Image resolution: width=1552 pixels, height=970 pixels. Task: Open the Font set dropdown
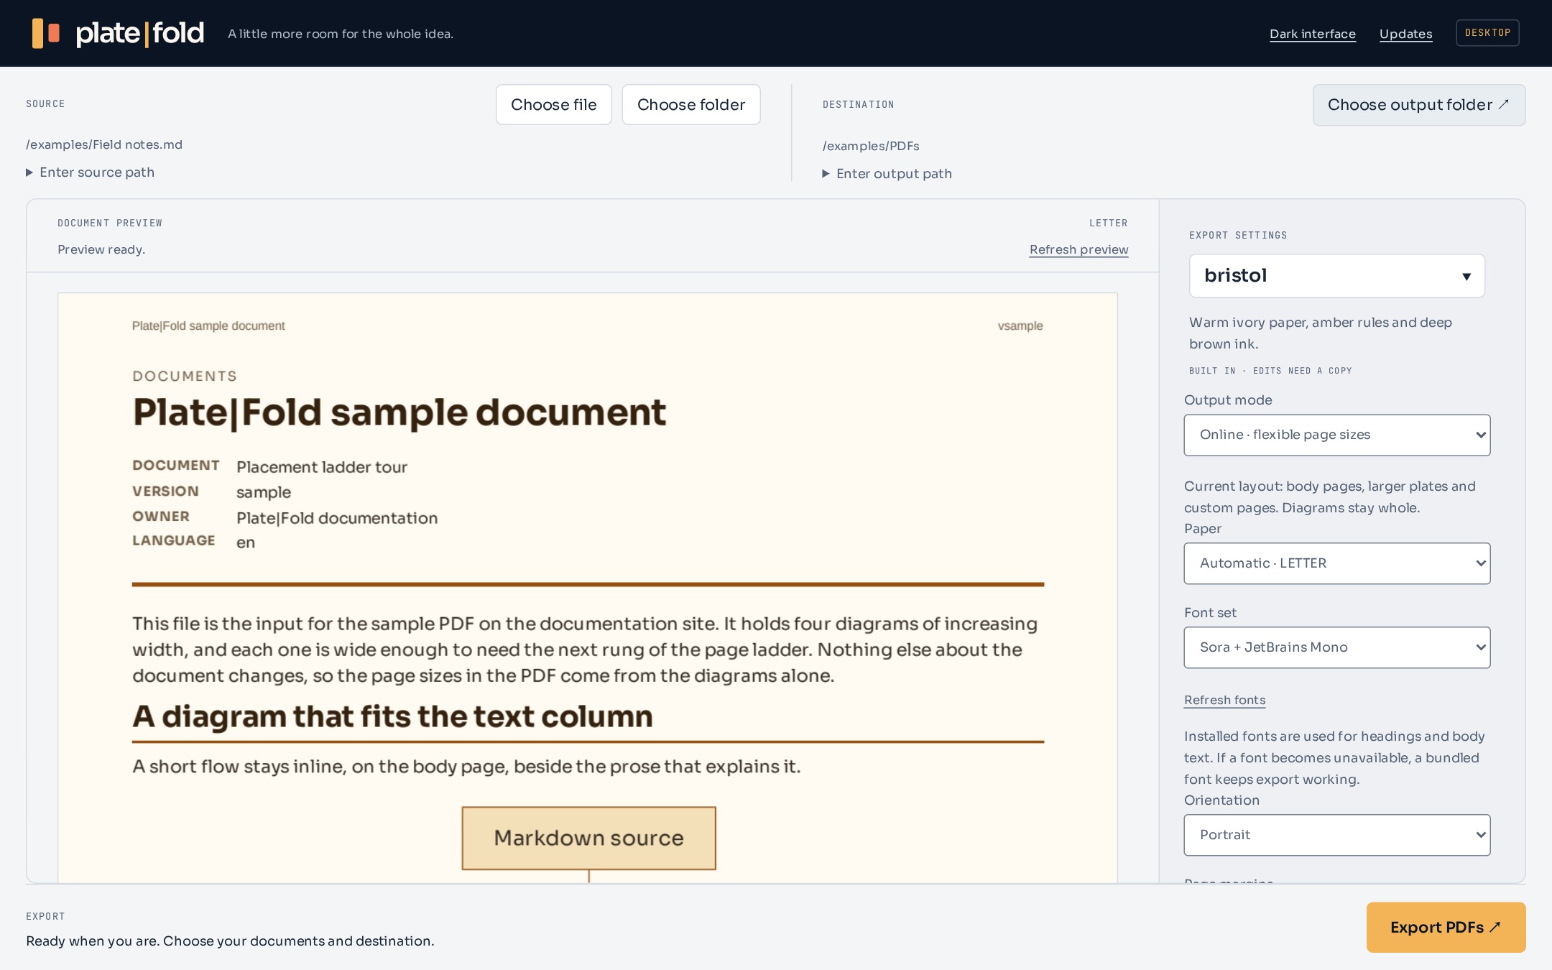tap(1336, 647)
